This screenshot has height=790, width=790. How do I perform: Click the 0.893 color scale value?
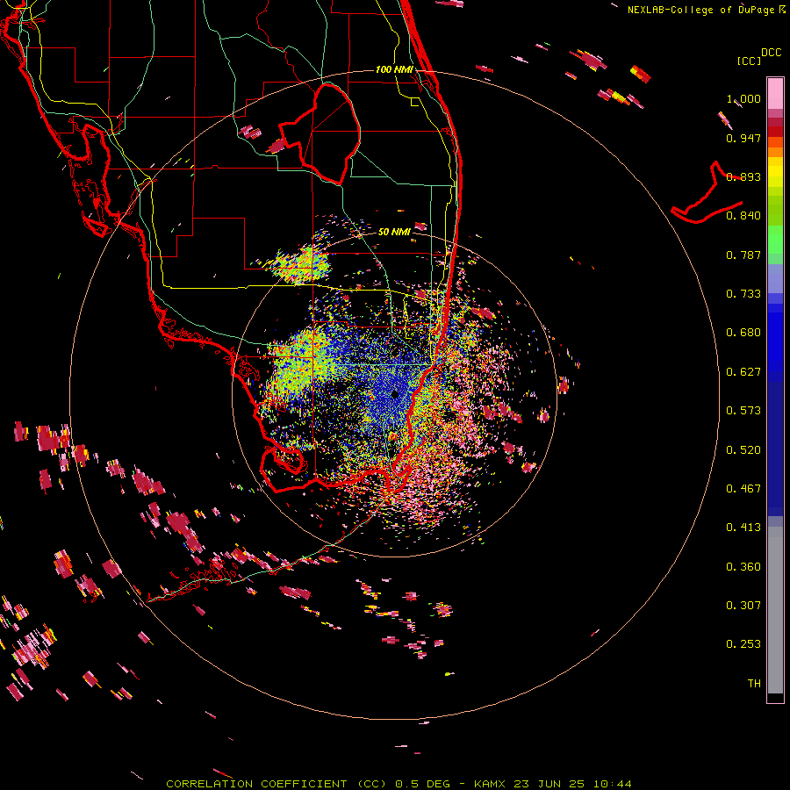click(x=743, y=176)
